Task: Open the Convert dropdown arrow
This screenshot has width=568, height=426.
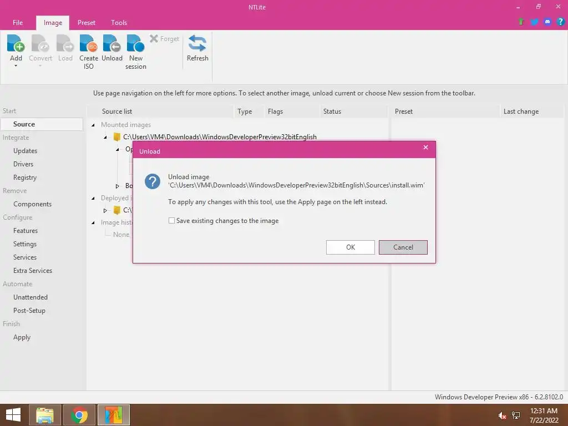Action: (40, 66)
